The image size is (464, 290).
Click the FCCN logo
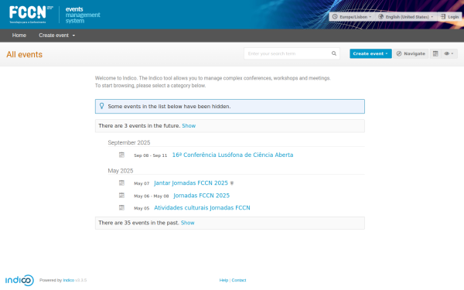pyautogui.click(x=31, y=15)
